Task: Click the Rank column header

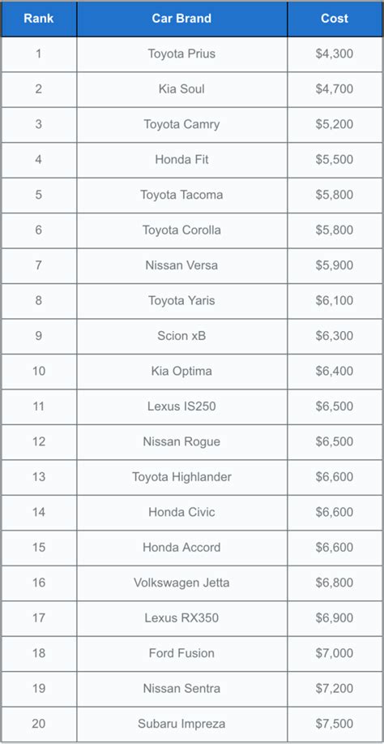Action: 39,19
